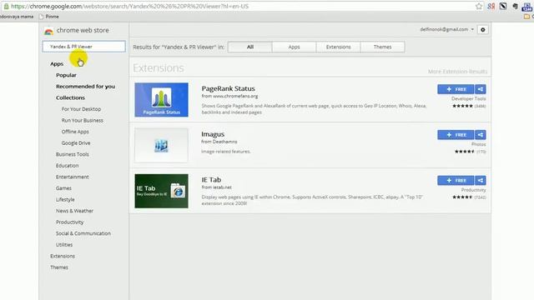This screenshot has width=534, height=300.
Task: Share the Imagus extension
Action: [481, 135]
